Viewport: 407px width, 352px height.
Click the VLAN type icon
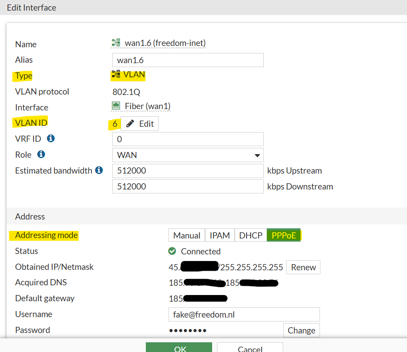[x=116, y=75]
